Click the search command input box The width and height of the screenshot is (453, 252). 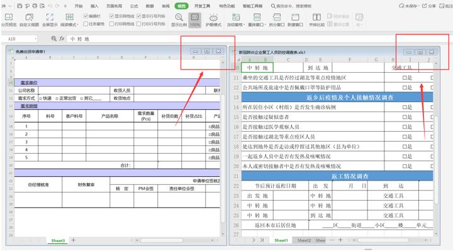pos(294,6)
